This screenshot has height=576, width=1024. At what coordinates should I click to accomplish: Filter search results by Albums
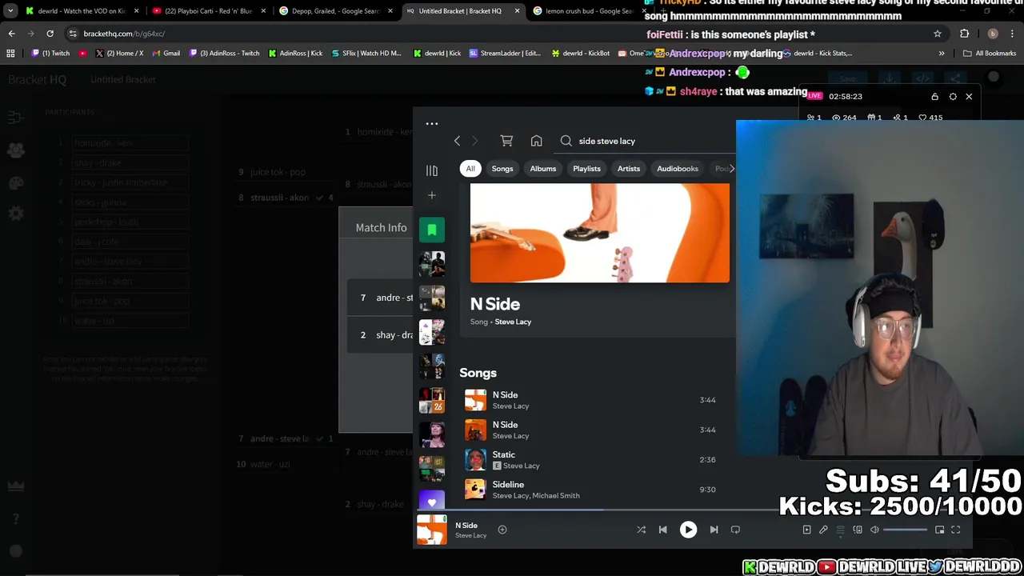pyautogui.click(x=542, y=169)
